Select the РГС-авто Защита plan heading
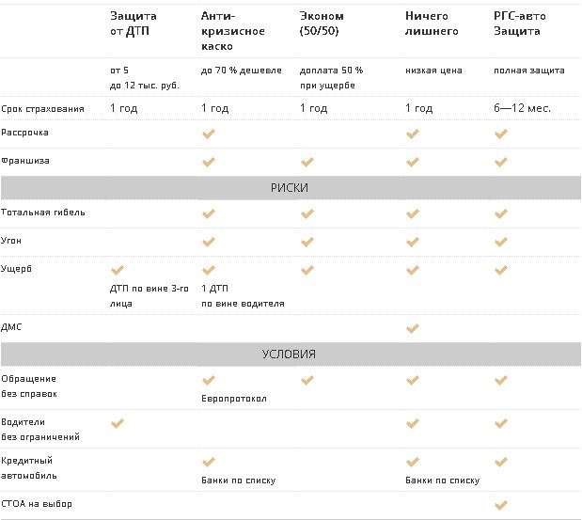This screenshot has width=582, height=520. point(520,24)
